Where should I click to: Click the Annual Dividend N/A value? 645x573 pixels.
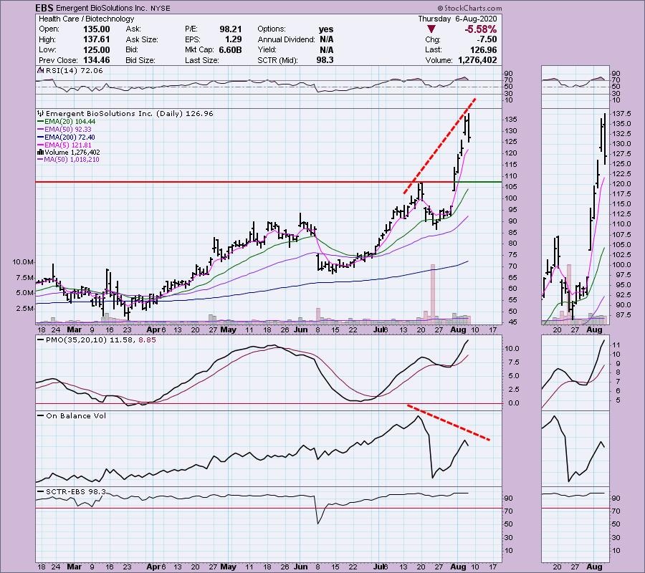pos(326,39)
